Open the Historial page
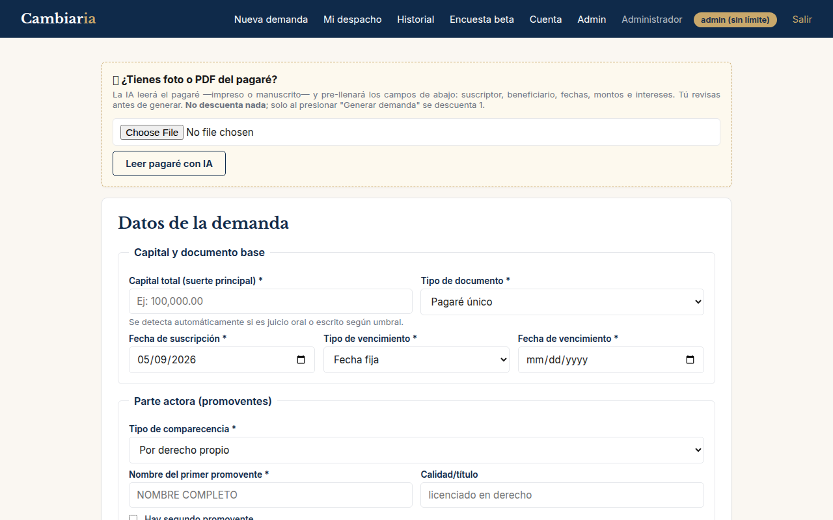 (x=416, y=19)
